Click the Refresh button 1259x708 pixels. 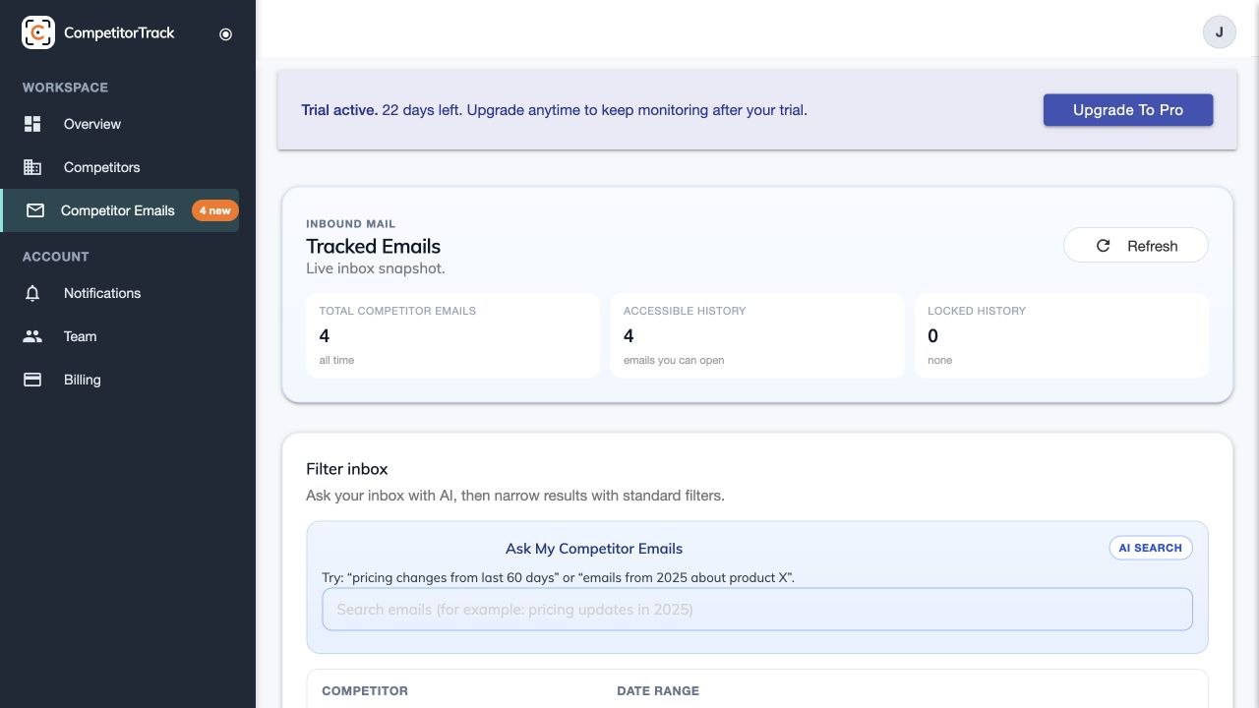(x=1136, y=246)
